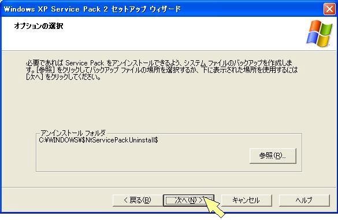Click the Windows XP flag logo

pos(320,34)
